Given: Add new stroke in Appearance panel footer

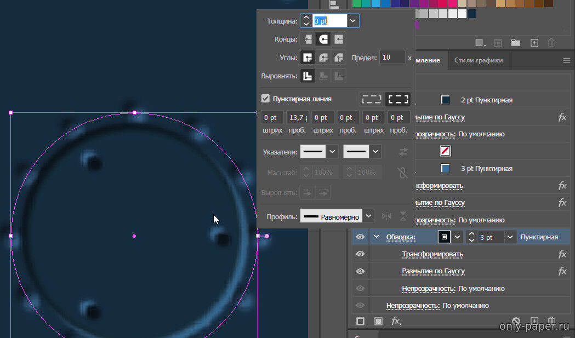Looking at the screenshot, I should (x=360, y=322).
